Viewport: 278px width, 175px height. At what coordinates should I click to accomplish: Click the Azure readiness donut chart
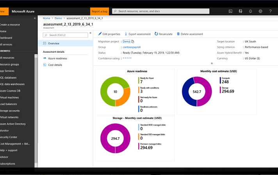[x=115, y=91]
